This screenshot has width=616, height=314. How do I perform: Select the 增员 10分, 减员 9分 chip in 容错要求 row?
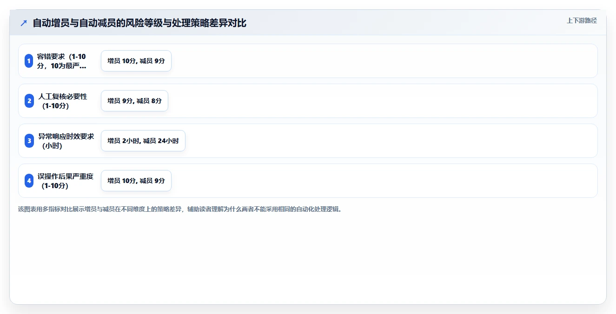click(136, 61)
